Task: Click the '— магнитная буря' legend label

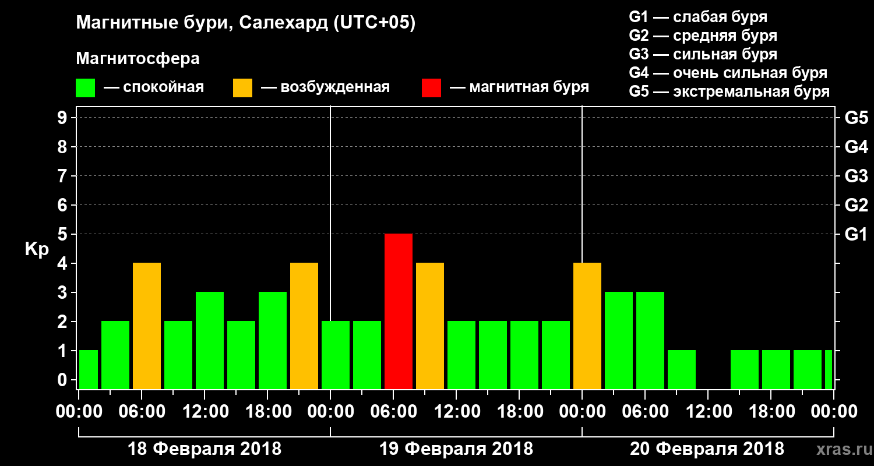Action: [x=519, y=88]
